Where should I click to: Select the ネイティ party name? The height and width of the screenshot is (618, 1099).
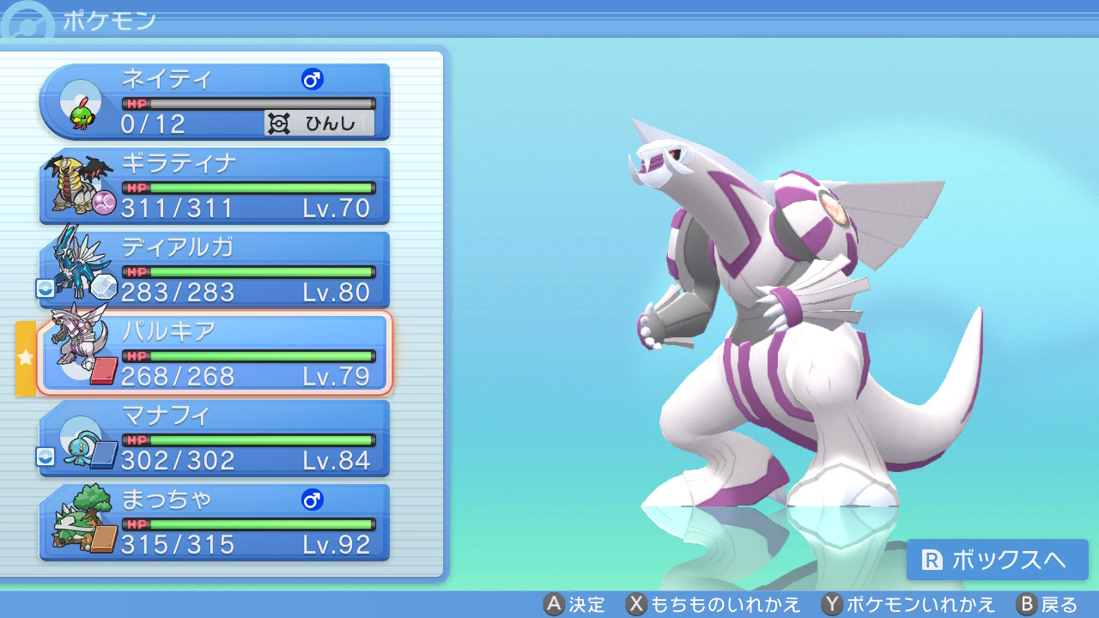pyautogui.click(x=167, y=80)
